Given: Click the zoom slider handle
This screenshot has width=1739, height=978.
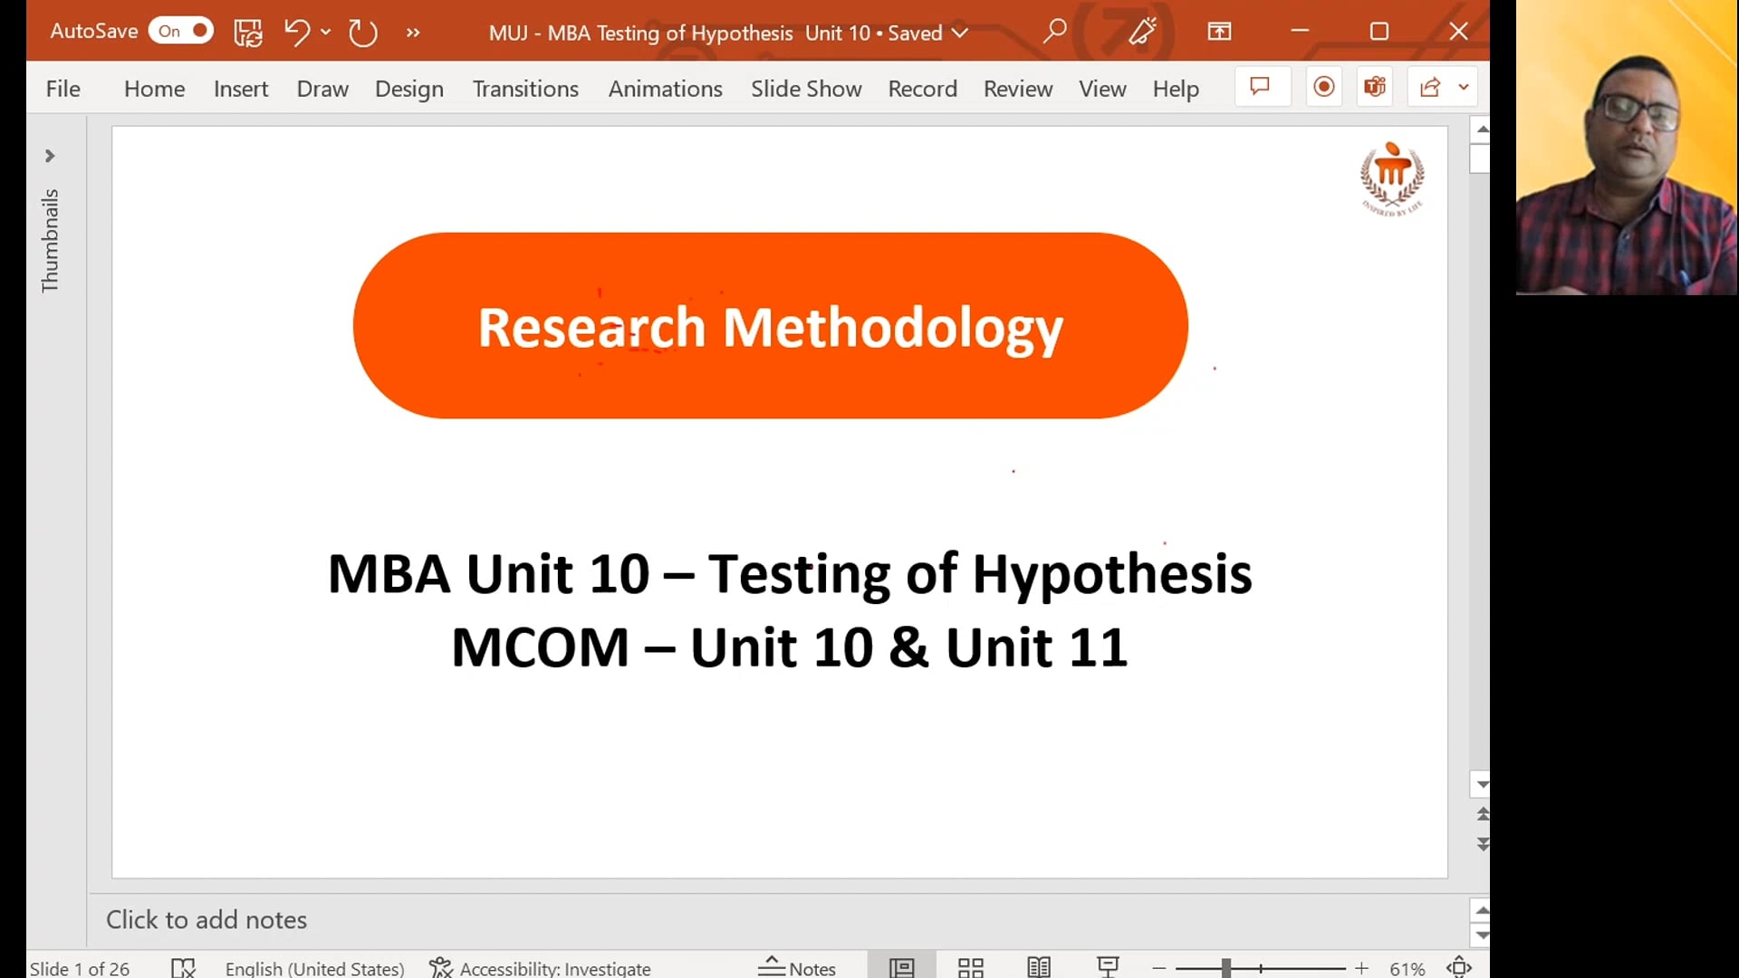Looking at the screenshot, I should pyautogui.click(x=1225, y=968).
